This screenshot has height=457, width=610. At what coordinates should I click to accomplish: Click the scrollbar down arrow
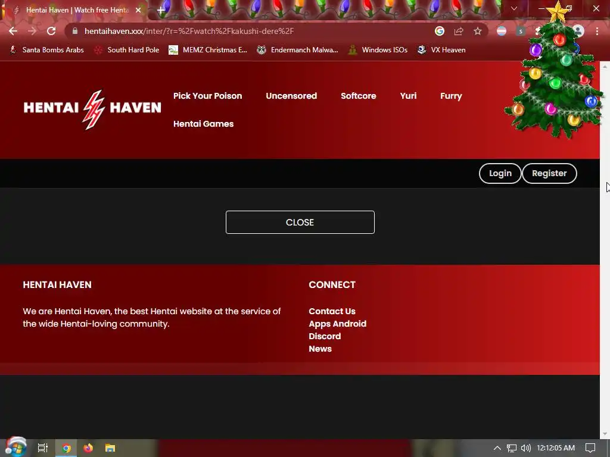(605, 434)
